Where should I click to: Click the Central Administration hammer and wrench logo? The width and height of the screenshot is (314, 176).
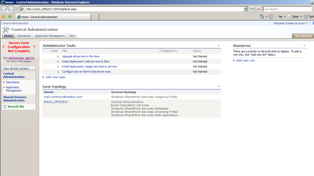[x=6, y=30]
